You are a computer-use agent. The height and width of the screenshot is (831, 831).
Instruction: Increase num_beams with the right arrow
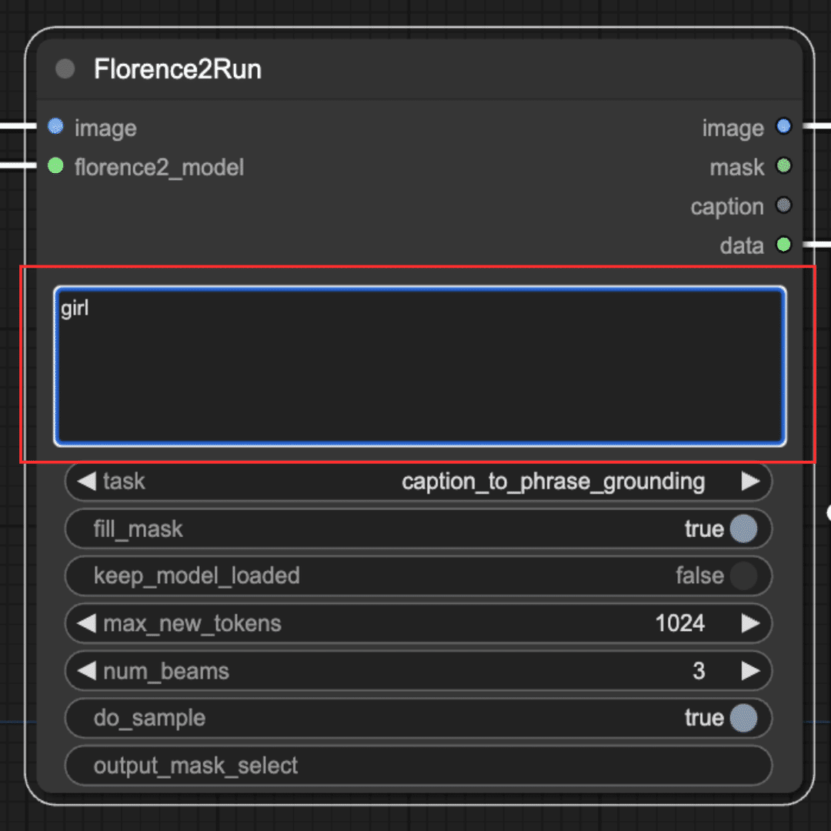(x=750, y=671)
